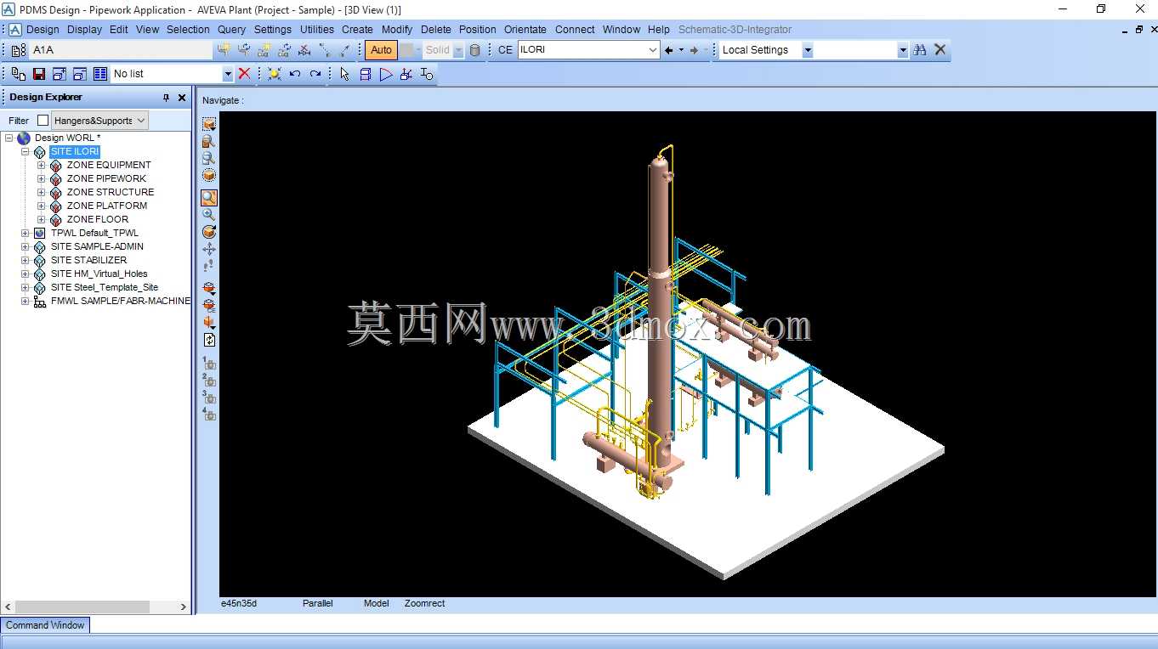This screenshot has height=649, width=1158.
Task: Open the Modify menu
Action: pyautogui.click(x=397, y=30)
